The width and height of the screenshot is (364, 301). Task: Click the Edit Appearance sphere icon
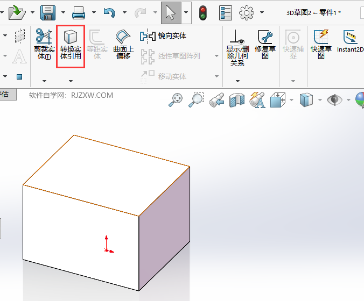[x=360, y=100]
